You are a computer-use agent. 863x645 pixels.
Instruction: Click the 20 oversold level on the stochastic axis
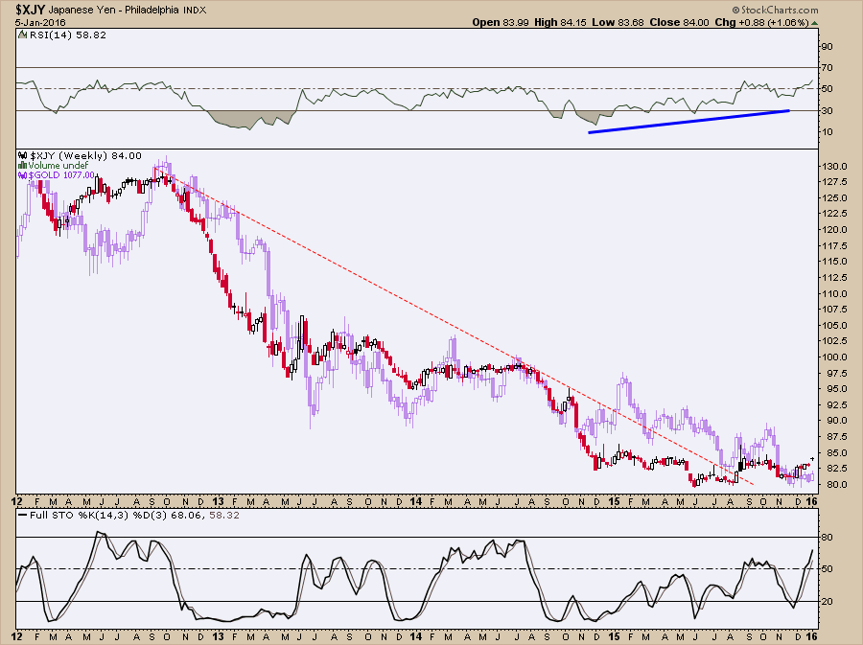coord(827,602)
